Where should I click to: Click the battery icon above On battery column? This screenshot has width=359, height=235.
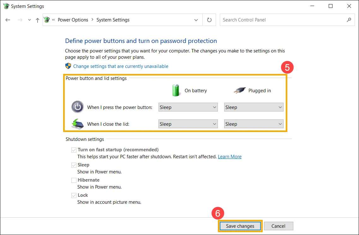[176, 90]
